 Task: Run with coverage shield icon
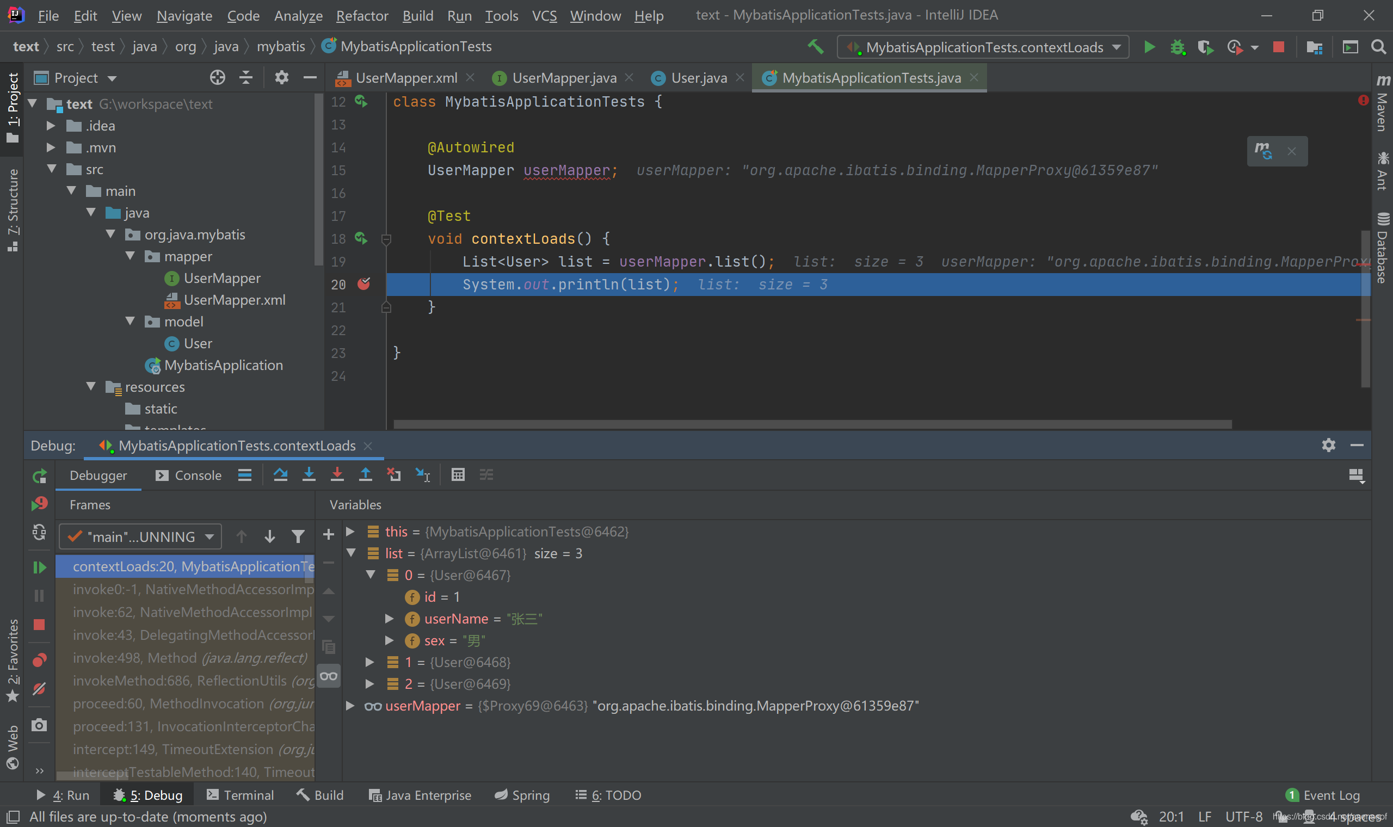[x=1205, y=47]
